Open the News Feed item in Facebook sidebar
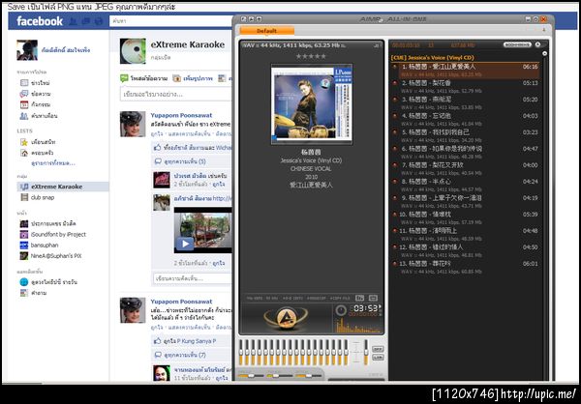581x404 pixels. coord(35,83)
